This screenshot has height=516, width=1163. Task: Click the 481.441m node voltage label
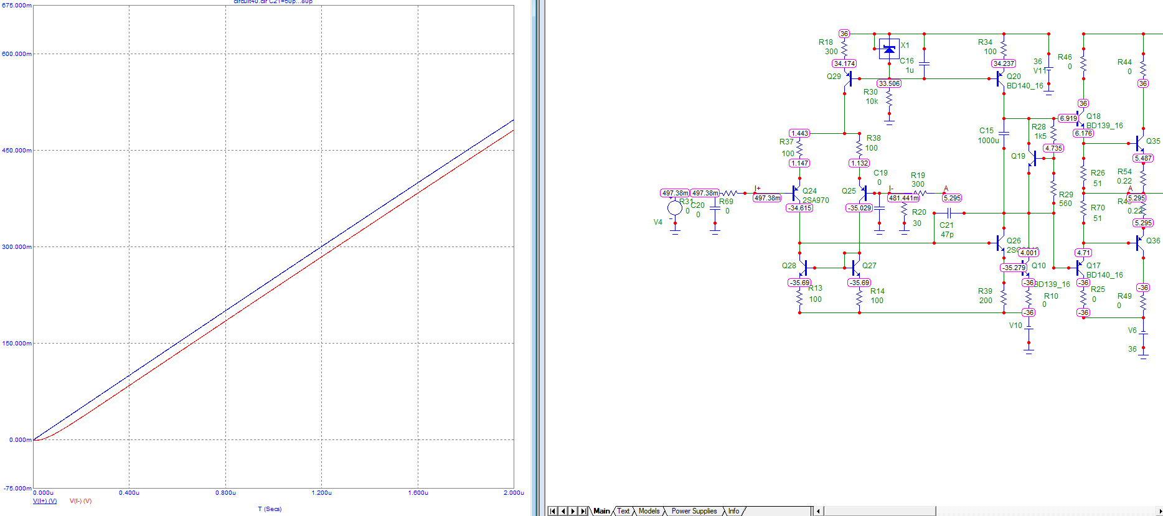coord(903,198)
